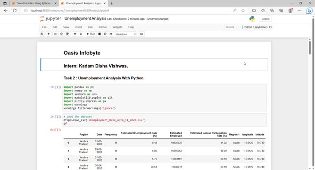Viewport: 315px width, 170px height.
Task: Open the Widgets menu
Action: [117, 27]
